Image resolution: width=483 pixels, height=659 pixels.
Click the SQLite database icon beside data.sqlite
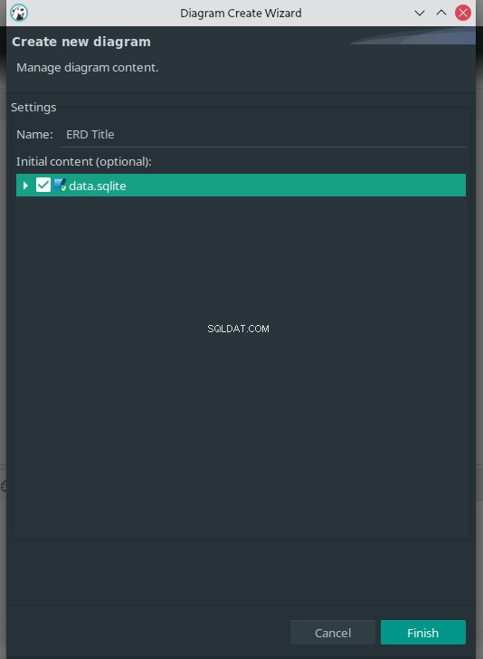(x=60, y=185)
